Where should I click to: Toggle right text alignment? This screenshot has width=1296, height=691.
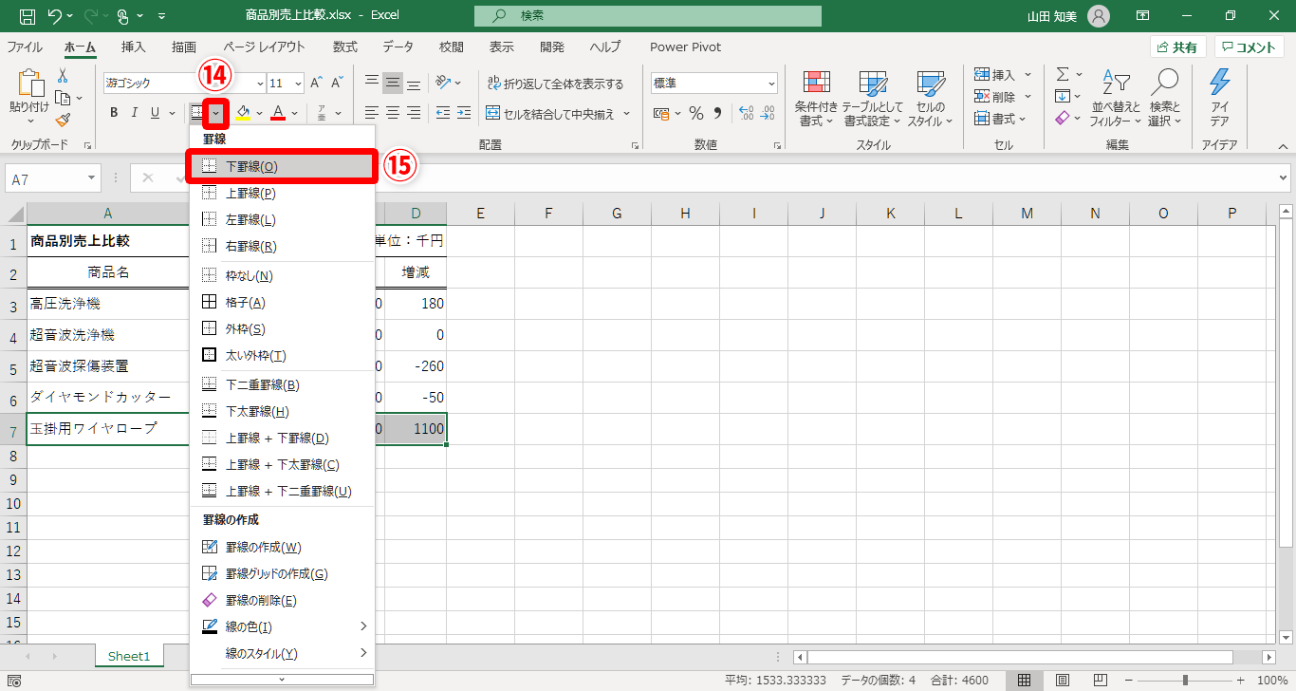click(x=414, y=113)
